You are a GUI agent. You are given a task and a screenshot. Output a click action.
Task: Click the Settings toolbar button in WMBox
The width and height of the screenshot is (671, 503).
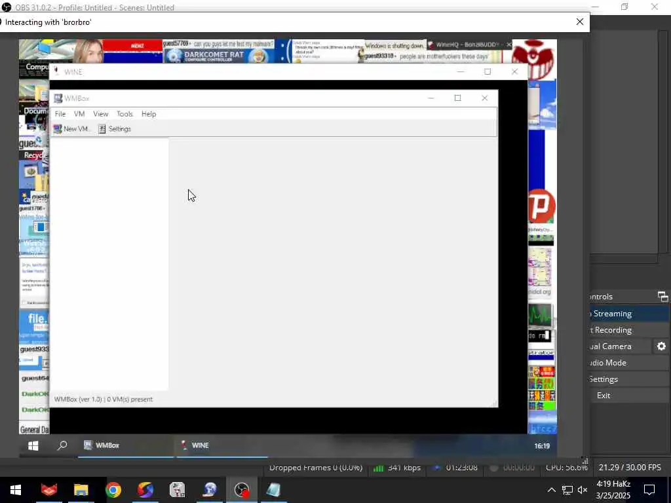(115, 129)
